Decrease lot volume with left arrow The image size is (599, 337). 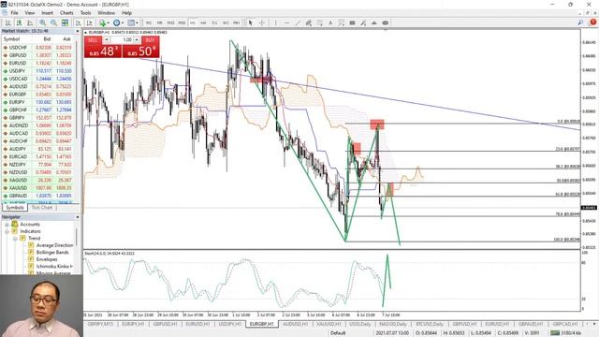pos(107,39)
